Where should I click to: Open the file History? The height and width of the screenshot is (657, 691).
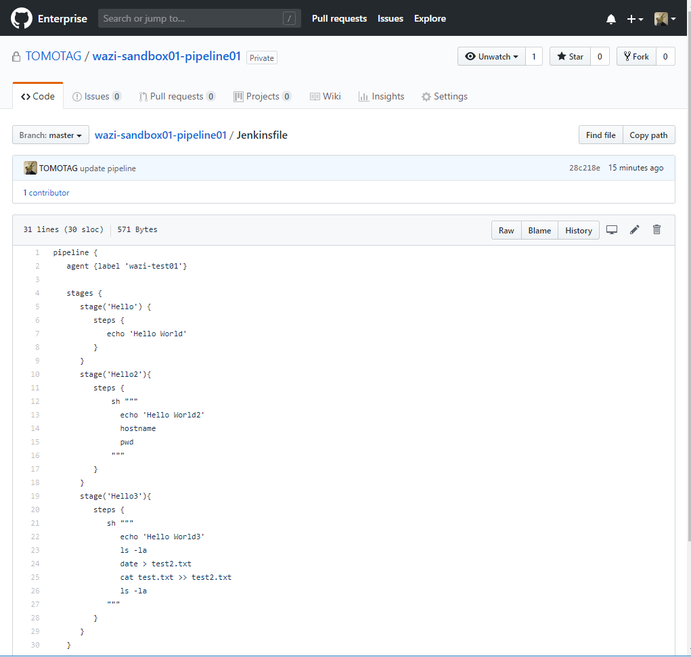pos(579,230)
